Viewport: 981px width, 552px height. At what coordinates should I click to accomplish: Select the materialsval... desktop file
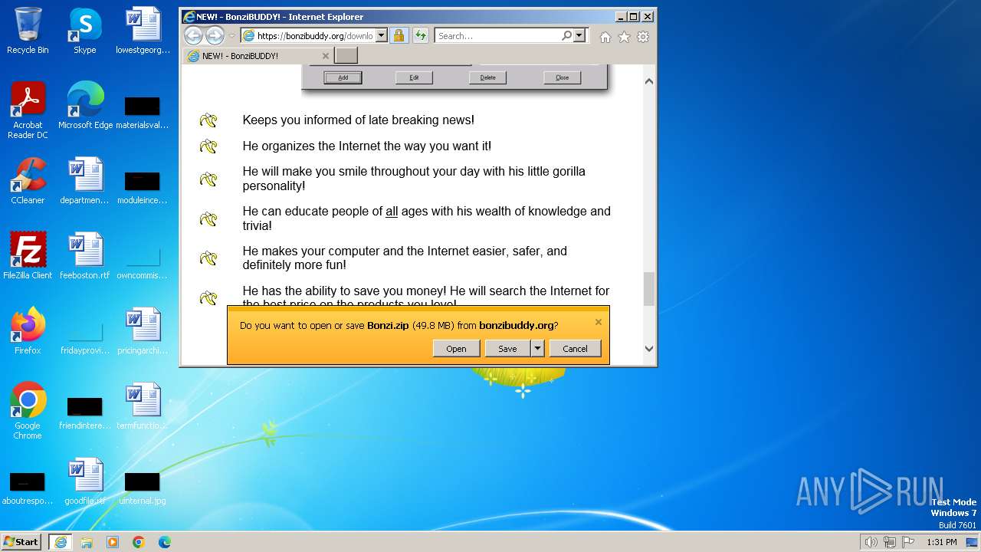[143, 112]
